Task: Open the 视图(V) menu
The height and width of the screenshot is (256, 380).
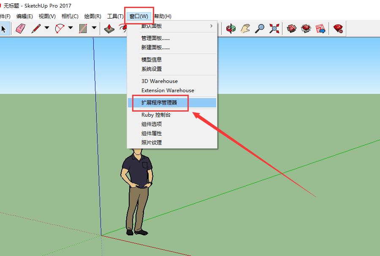Action: pyautogui.click(x=47, y=16)
